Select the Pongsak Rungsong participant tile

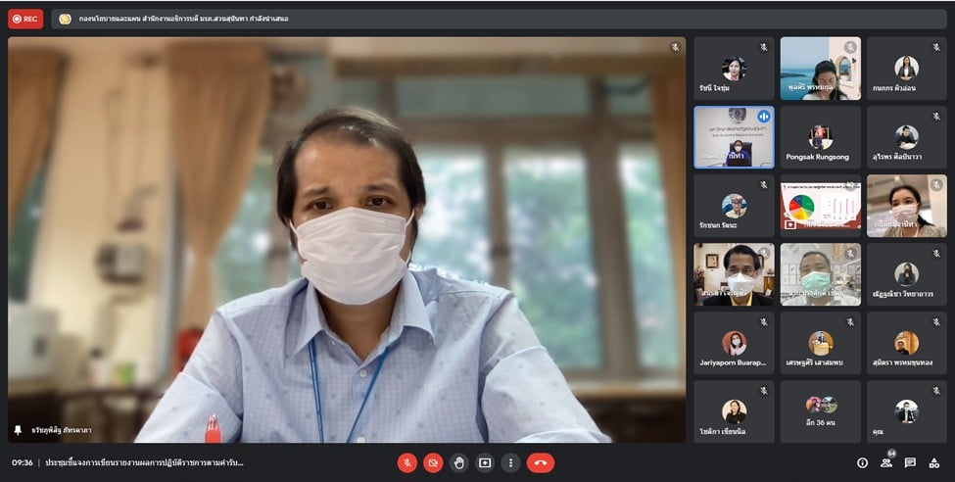pyautogui.click(x=820, y=137)
